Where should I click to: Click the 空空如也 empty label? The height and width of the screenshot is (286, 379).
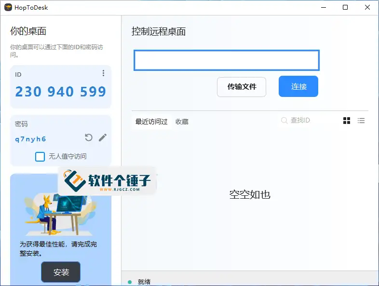click(250, 194)
